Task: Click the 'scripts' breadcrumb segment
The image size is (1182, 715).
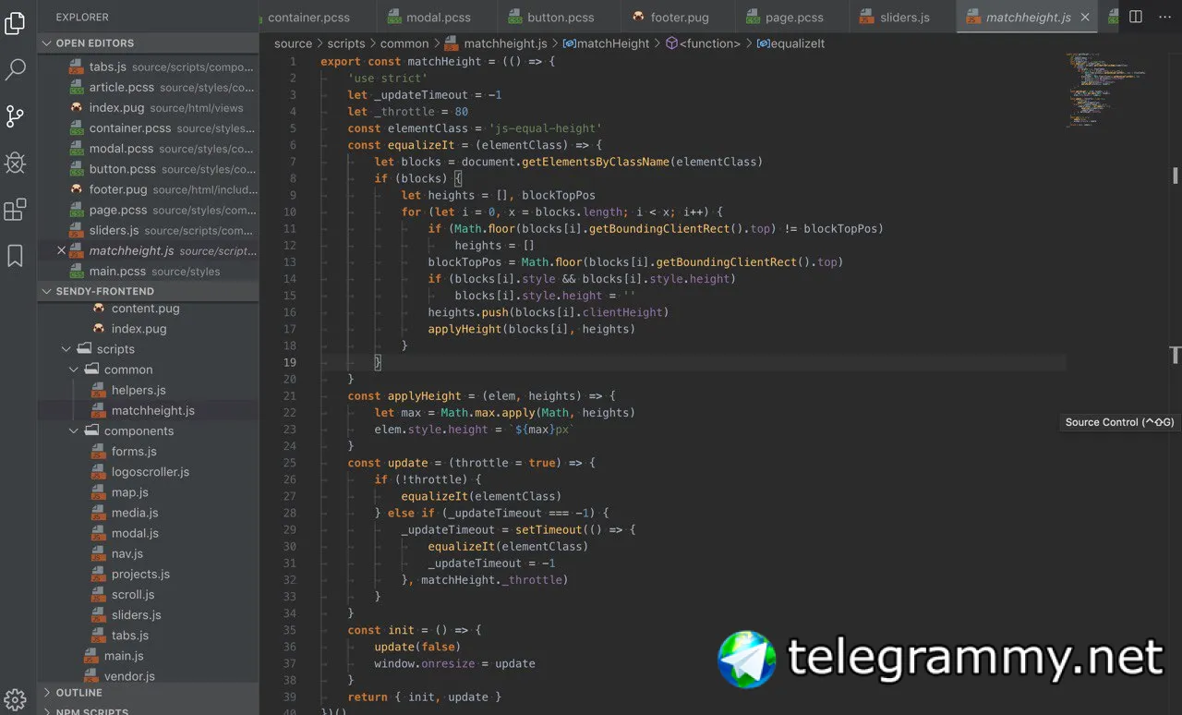Action: coord(346,43)
